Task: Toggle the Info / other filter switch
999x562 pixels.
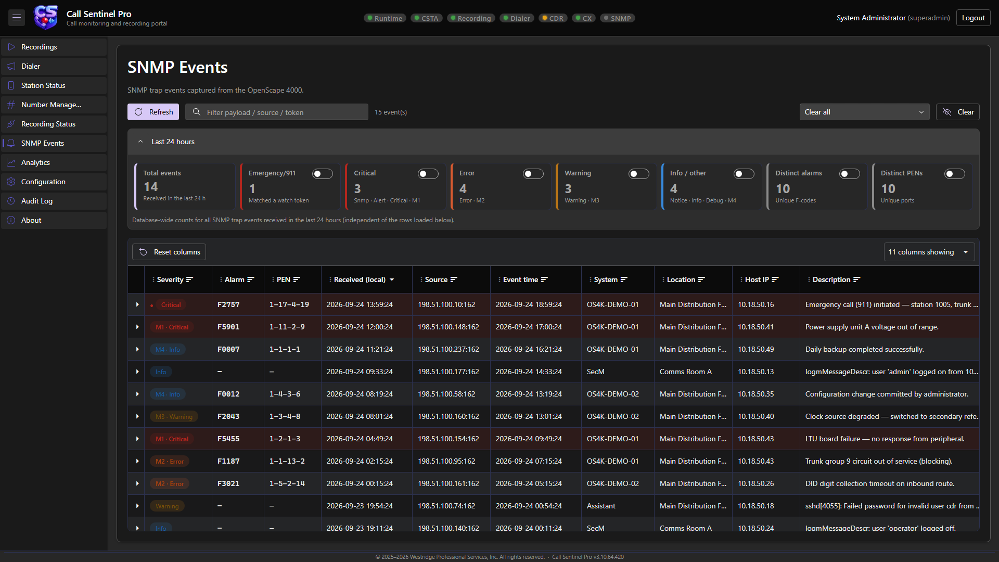Action: [x=744, y=174]
